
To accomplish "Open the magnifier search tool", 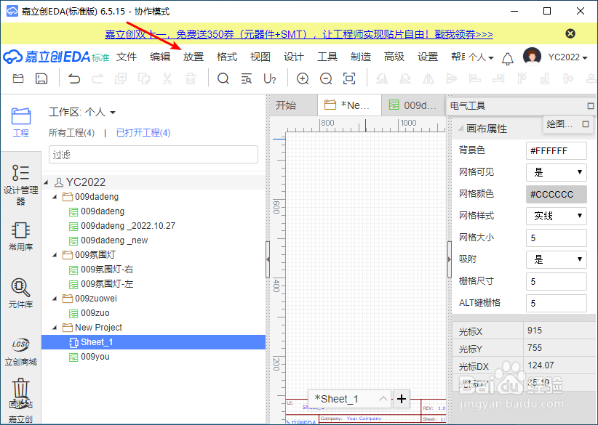I will [x=223, y=79].
